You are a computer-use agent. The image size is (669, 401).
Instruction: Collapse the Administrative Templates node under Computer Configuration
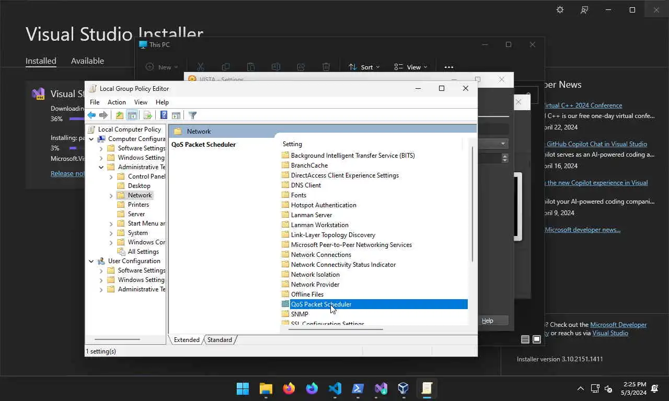101,167
